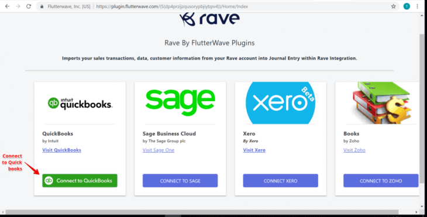Click the green Sage logo image

click(180, 102)
